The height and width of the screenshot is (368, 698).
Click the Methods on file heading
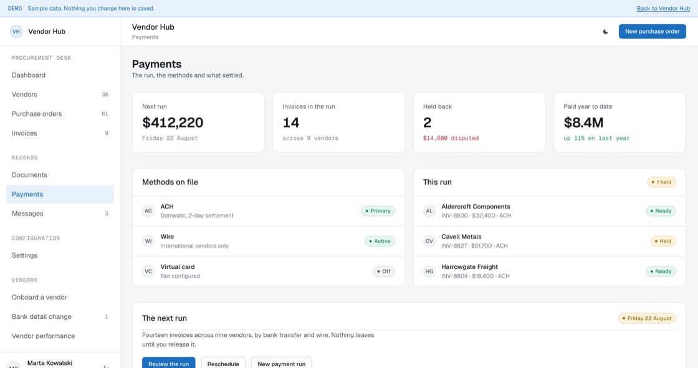coord(170,182)
